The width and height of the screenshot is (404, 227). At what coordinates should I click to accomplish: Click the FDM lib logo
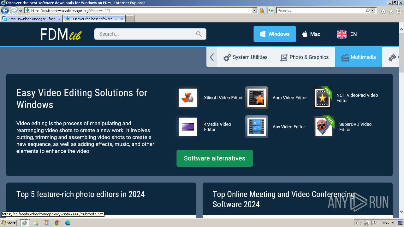(61, 34)
